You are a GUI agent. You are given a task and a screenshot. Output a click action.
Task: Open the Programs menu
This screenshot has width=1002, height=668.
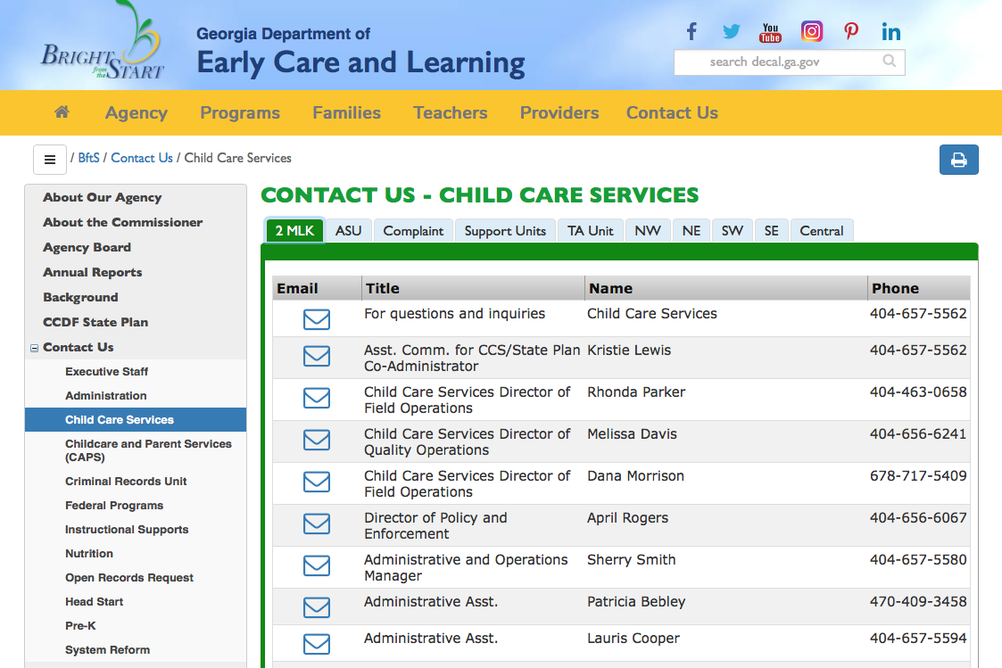(x=240, y=113)
